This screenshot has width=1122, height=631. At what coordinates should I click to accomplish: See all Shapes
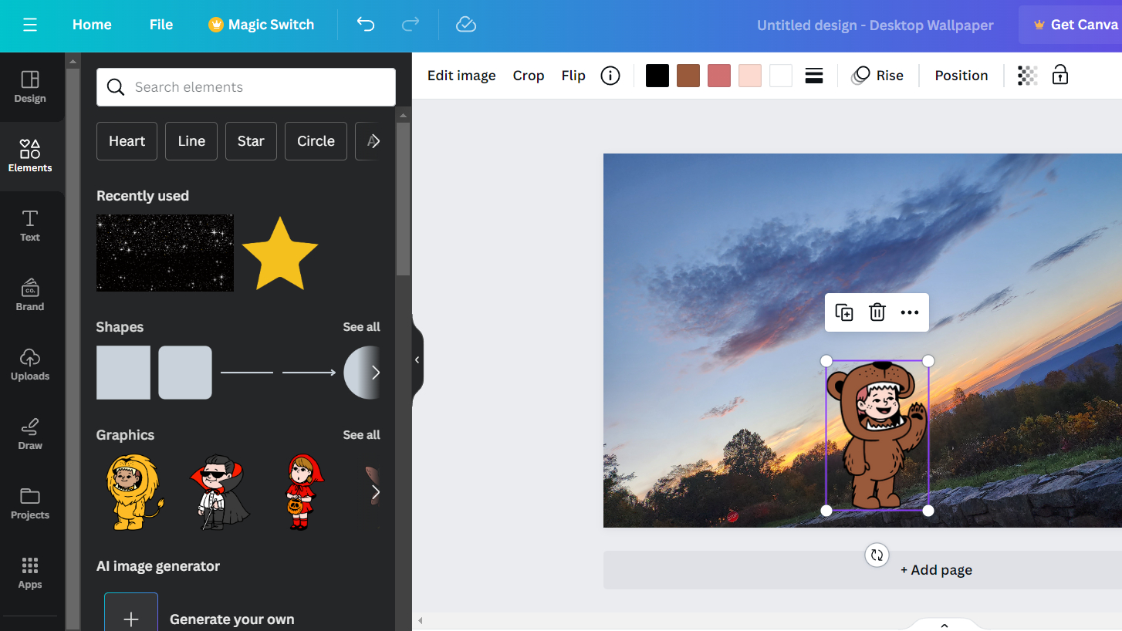(361, 327)
